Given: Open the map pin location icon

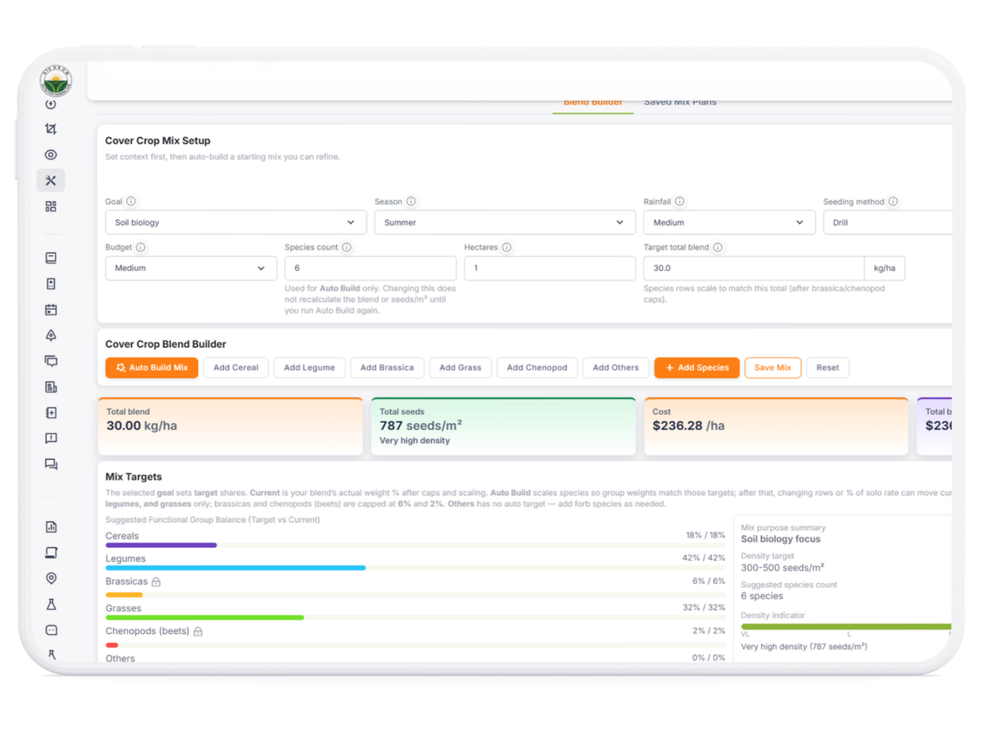Looking at the screenshot, I should point(51,578).
